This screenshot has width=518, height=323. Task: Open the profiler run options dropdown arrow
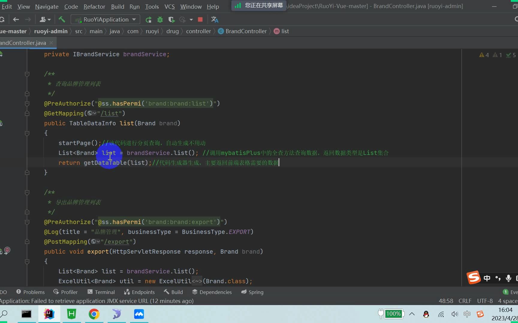[x=191, y=20]
